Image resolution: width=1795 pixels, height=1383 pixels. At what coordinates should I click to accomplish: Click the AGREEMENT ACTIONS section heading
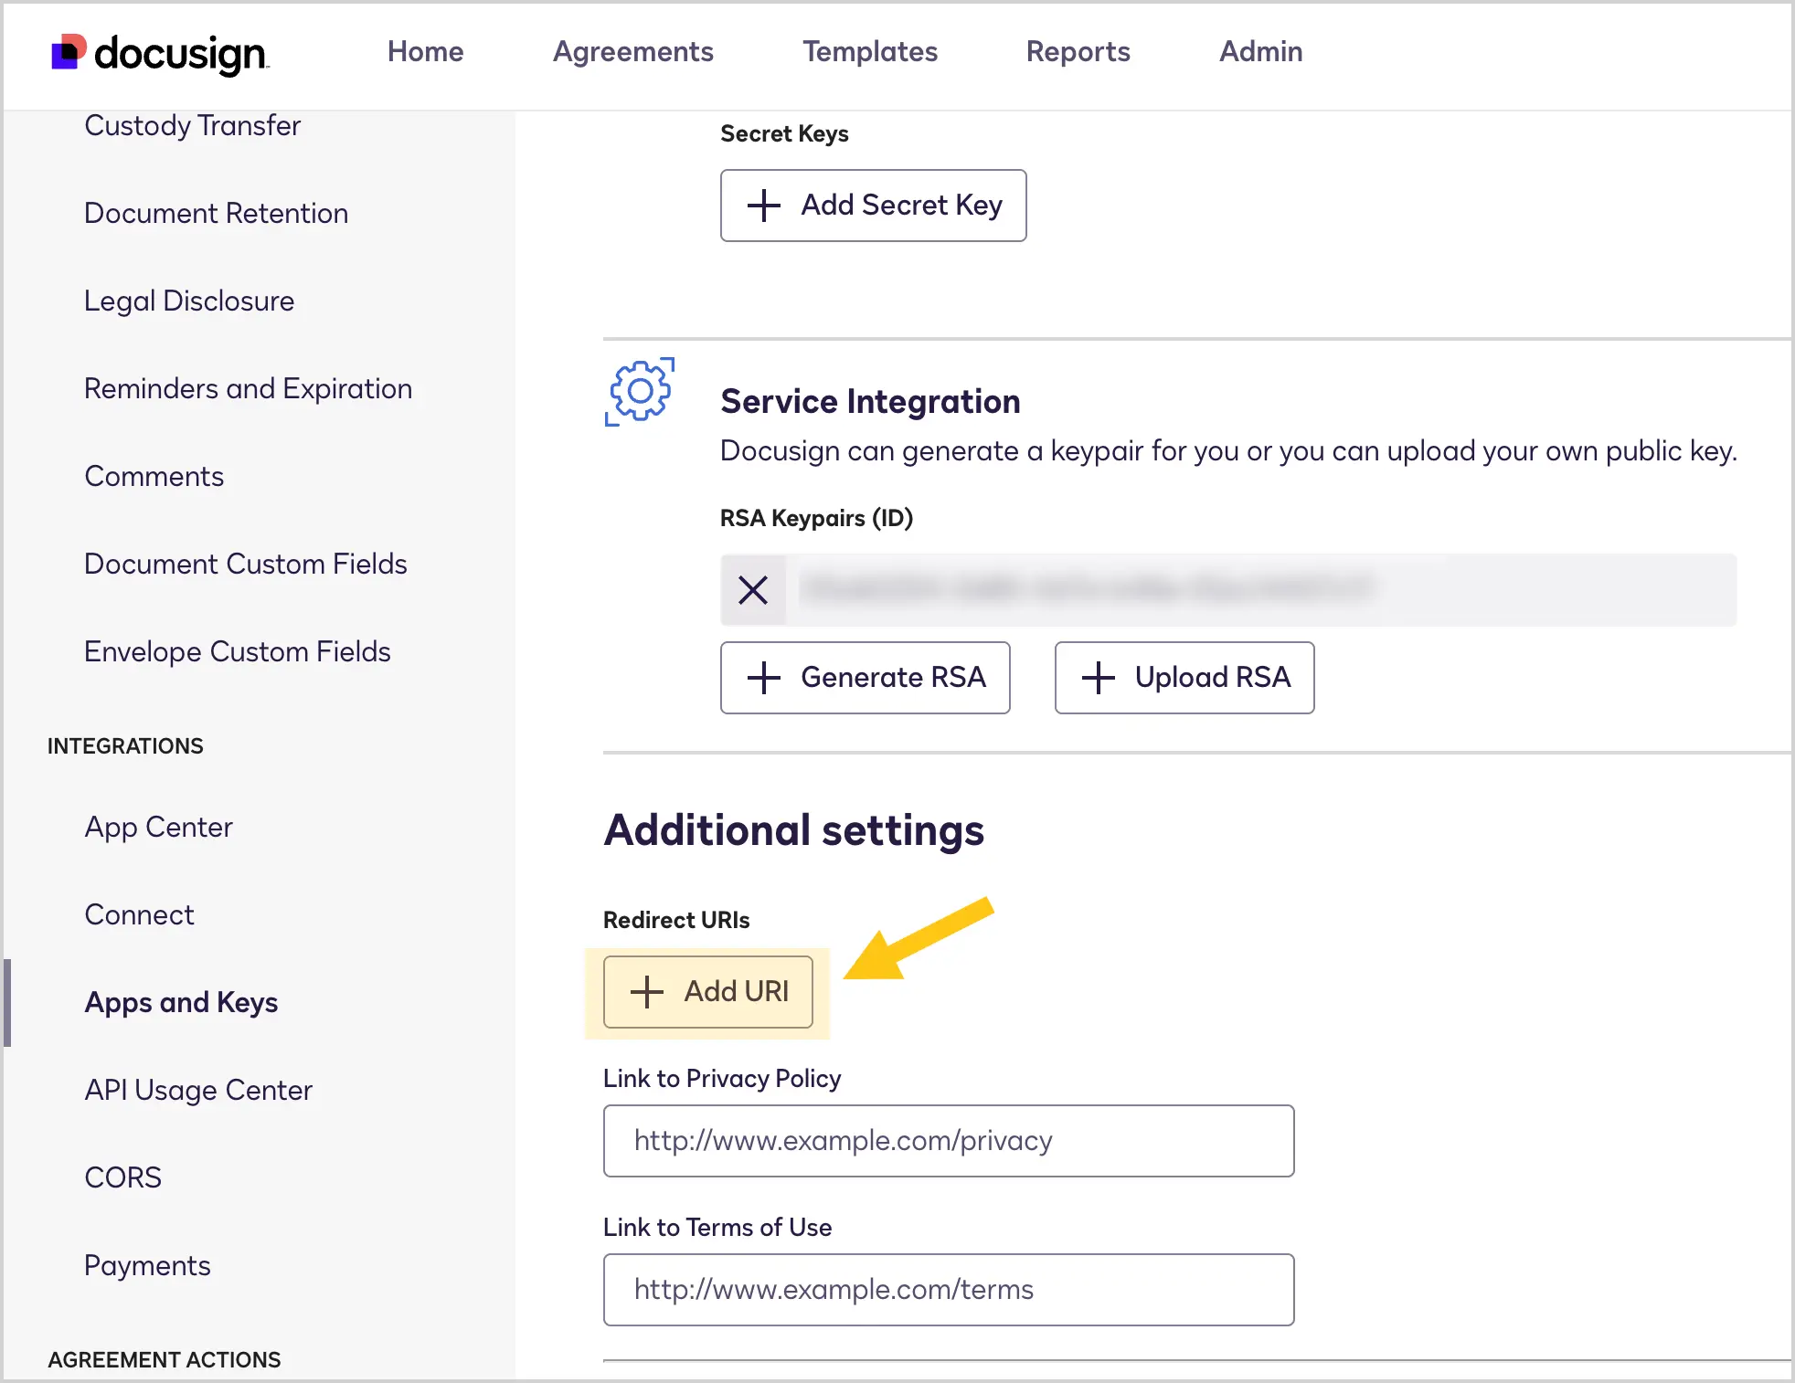pyautogui.click(x=165, y=1360)
